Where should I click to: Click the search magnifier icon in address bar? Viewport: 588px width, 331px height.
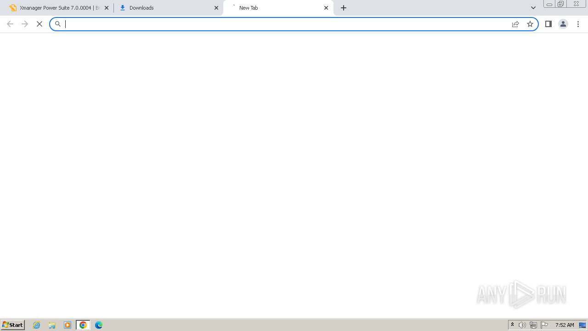coord(58,24)
